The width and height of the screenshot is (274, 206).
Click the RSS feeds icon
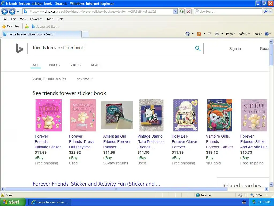coord(199,34)
